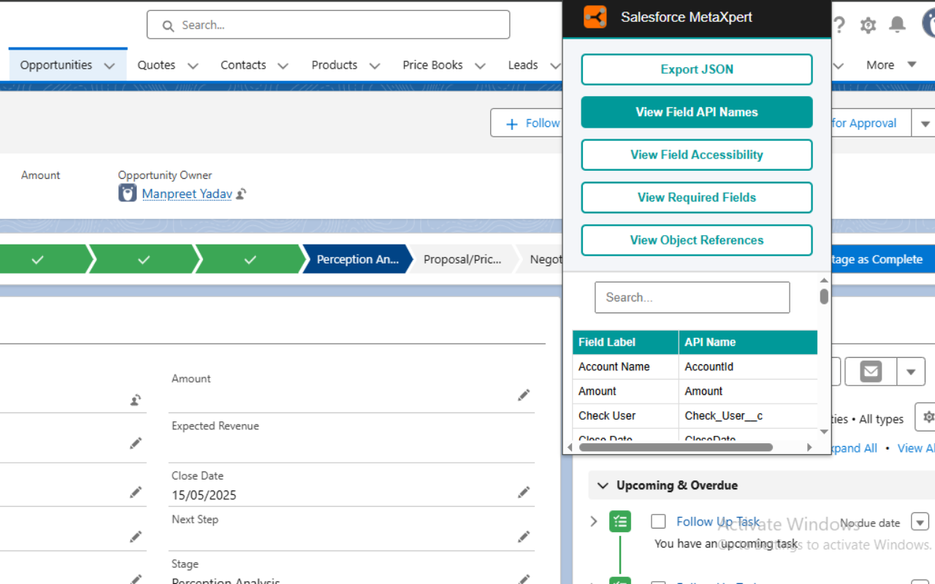This screenshot has height=584, width=935.
Task: Focus the global Search field
Action: point(328,25)
